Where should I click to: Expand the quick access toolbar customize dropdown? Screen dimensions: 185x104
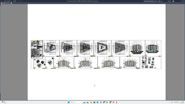pyautogui.click(x=22, y=1)
